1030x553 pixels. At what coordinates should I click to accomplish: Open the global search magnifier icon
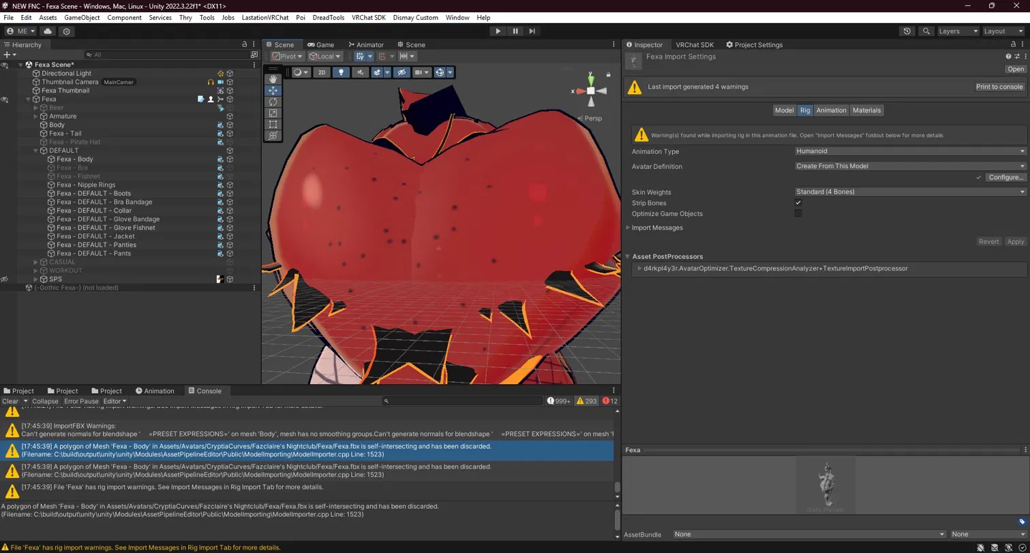point(926,31)
